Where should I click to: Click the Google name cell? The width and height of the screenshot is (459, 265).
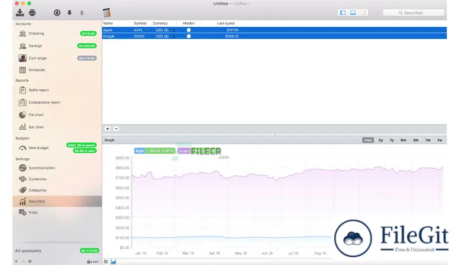[109, 36]
